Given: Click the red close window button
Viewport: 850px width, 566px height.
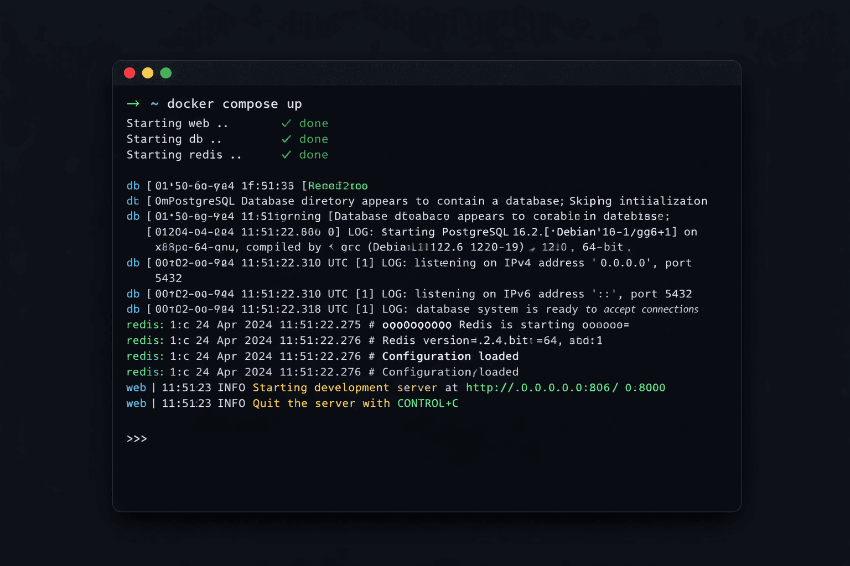Looking at the screenshot, I should coord(129,73).
